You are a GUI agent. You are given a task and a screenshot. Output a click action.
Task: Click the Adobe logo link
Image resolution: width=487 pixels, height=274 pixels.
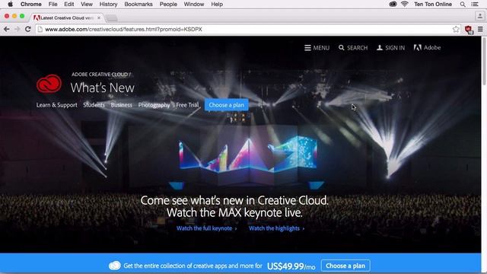point(427,47)
